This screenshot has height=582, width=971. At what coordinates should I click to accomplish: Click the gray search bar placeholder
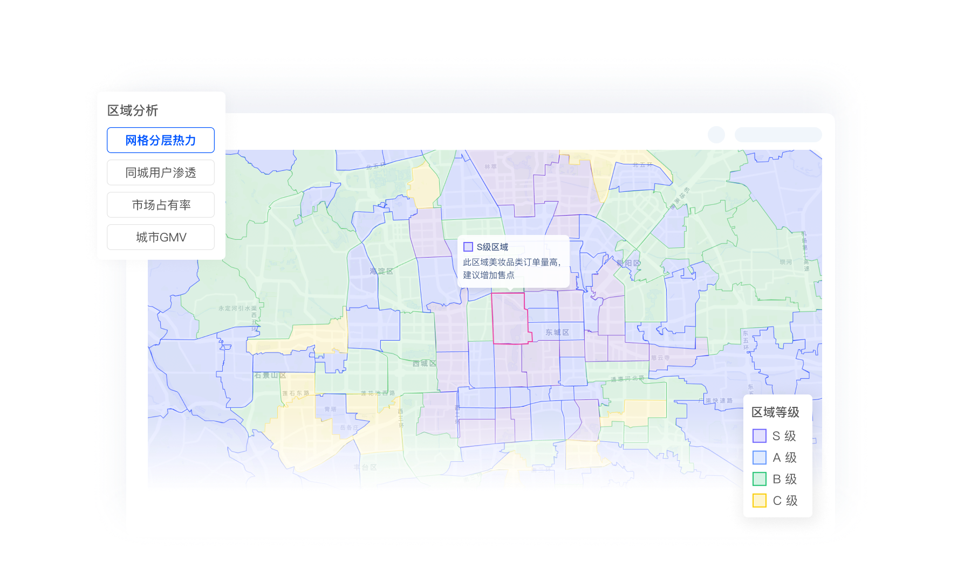778,135
